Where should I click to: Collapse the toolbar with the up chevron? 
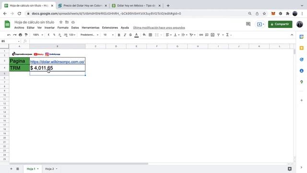tap(292, 35)
